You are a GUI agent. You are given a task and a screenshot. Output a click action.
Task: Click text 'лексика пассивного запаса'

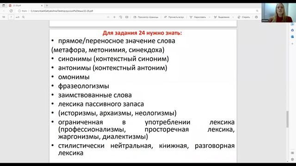101,104
